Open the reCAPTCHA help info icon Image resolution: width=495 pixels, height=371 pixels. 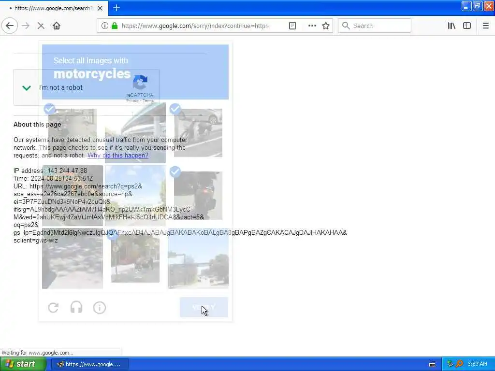point(100,308)
